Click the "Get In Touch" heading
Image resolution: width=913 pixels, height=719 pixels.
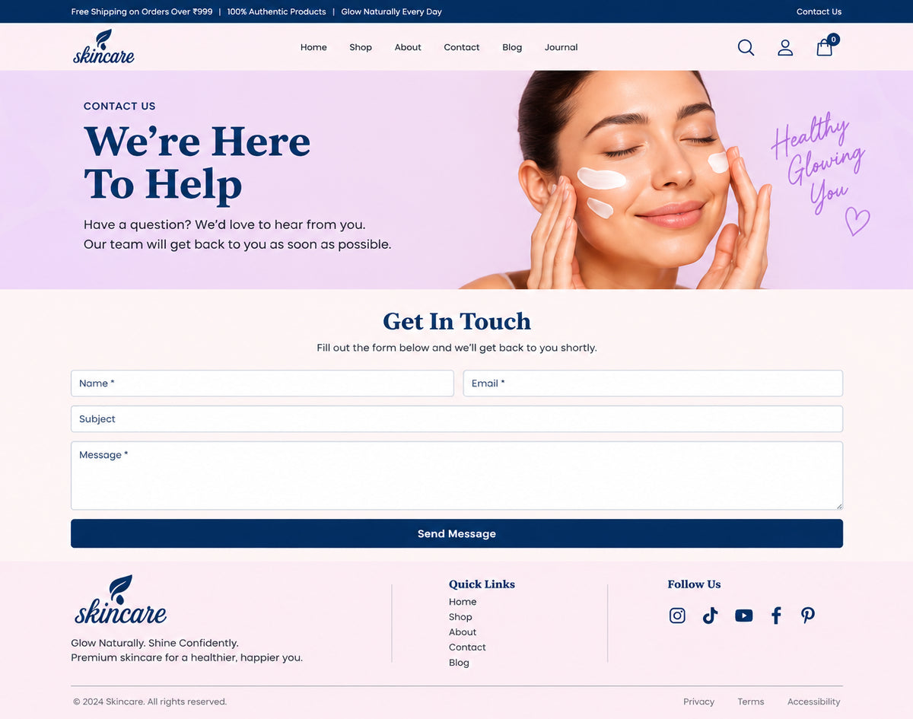pos(456,321)
